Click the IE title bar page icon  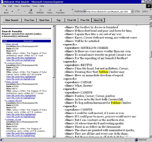(x=2, y=2)
